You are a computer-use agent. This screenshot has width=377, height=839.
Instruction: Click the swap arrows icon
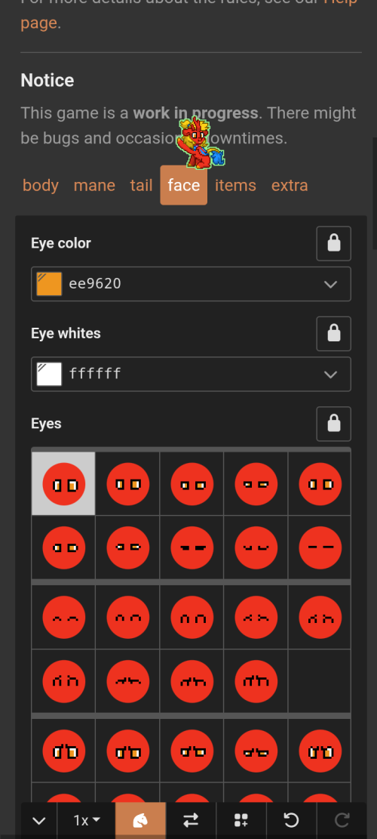click(191, 820)
